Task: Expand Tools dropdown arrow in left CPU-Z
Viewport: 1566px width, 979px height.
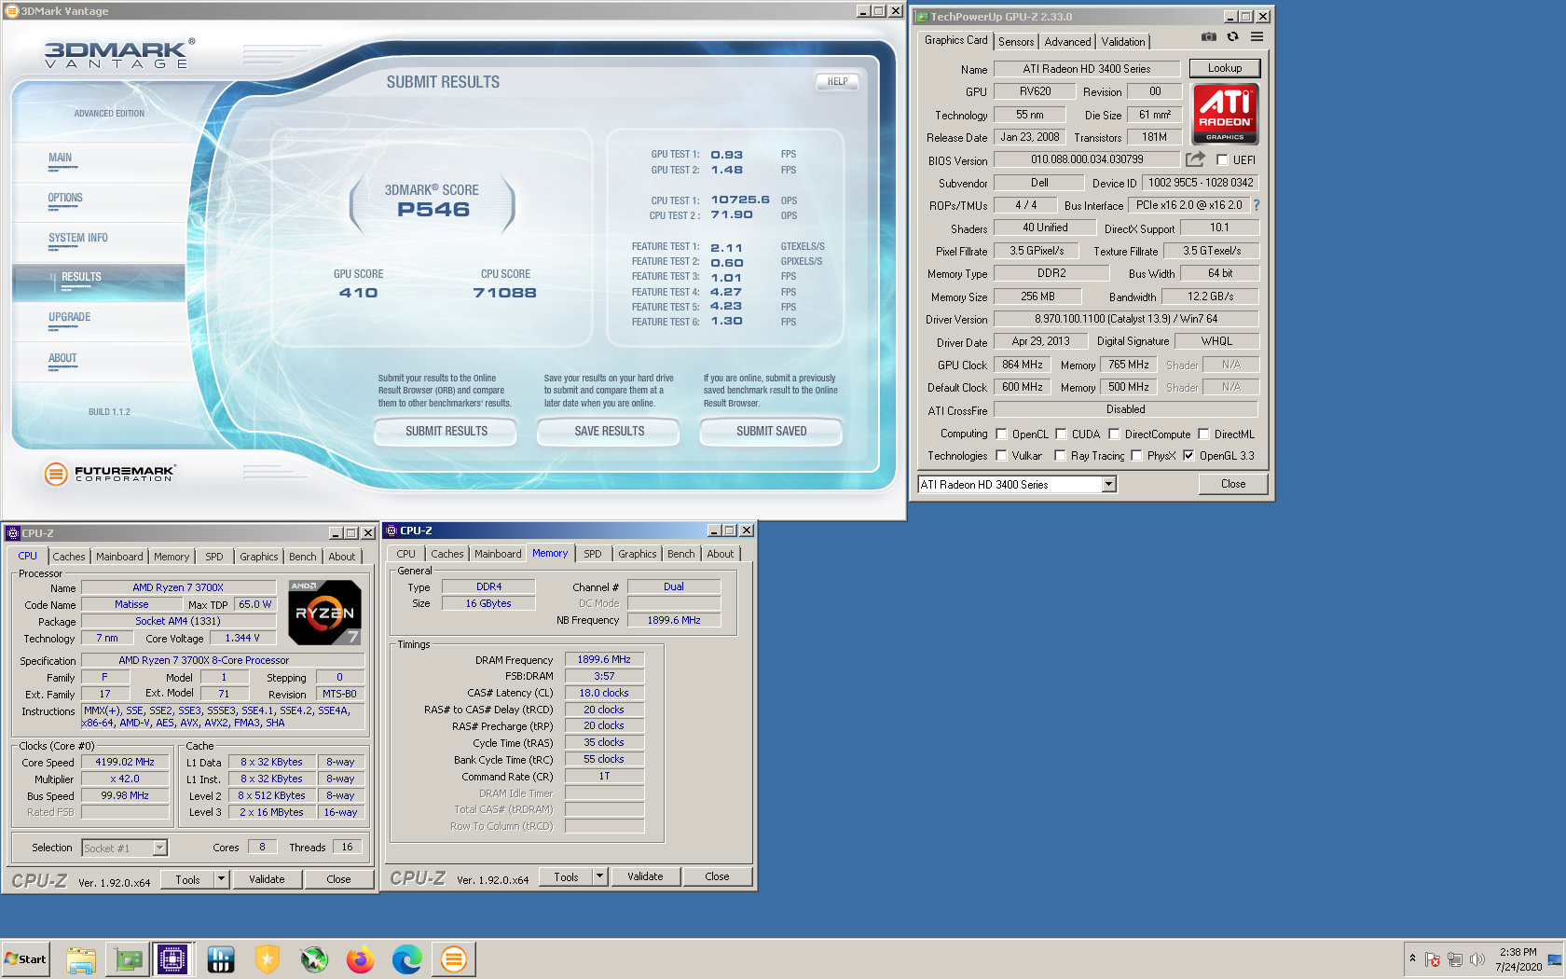Action: (x=221, y=878)
